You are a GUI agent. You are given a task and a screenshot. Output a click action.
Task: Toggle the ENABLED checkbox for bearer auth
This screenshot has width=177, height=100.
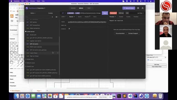point(69,29)
